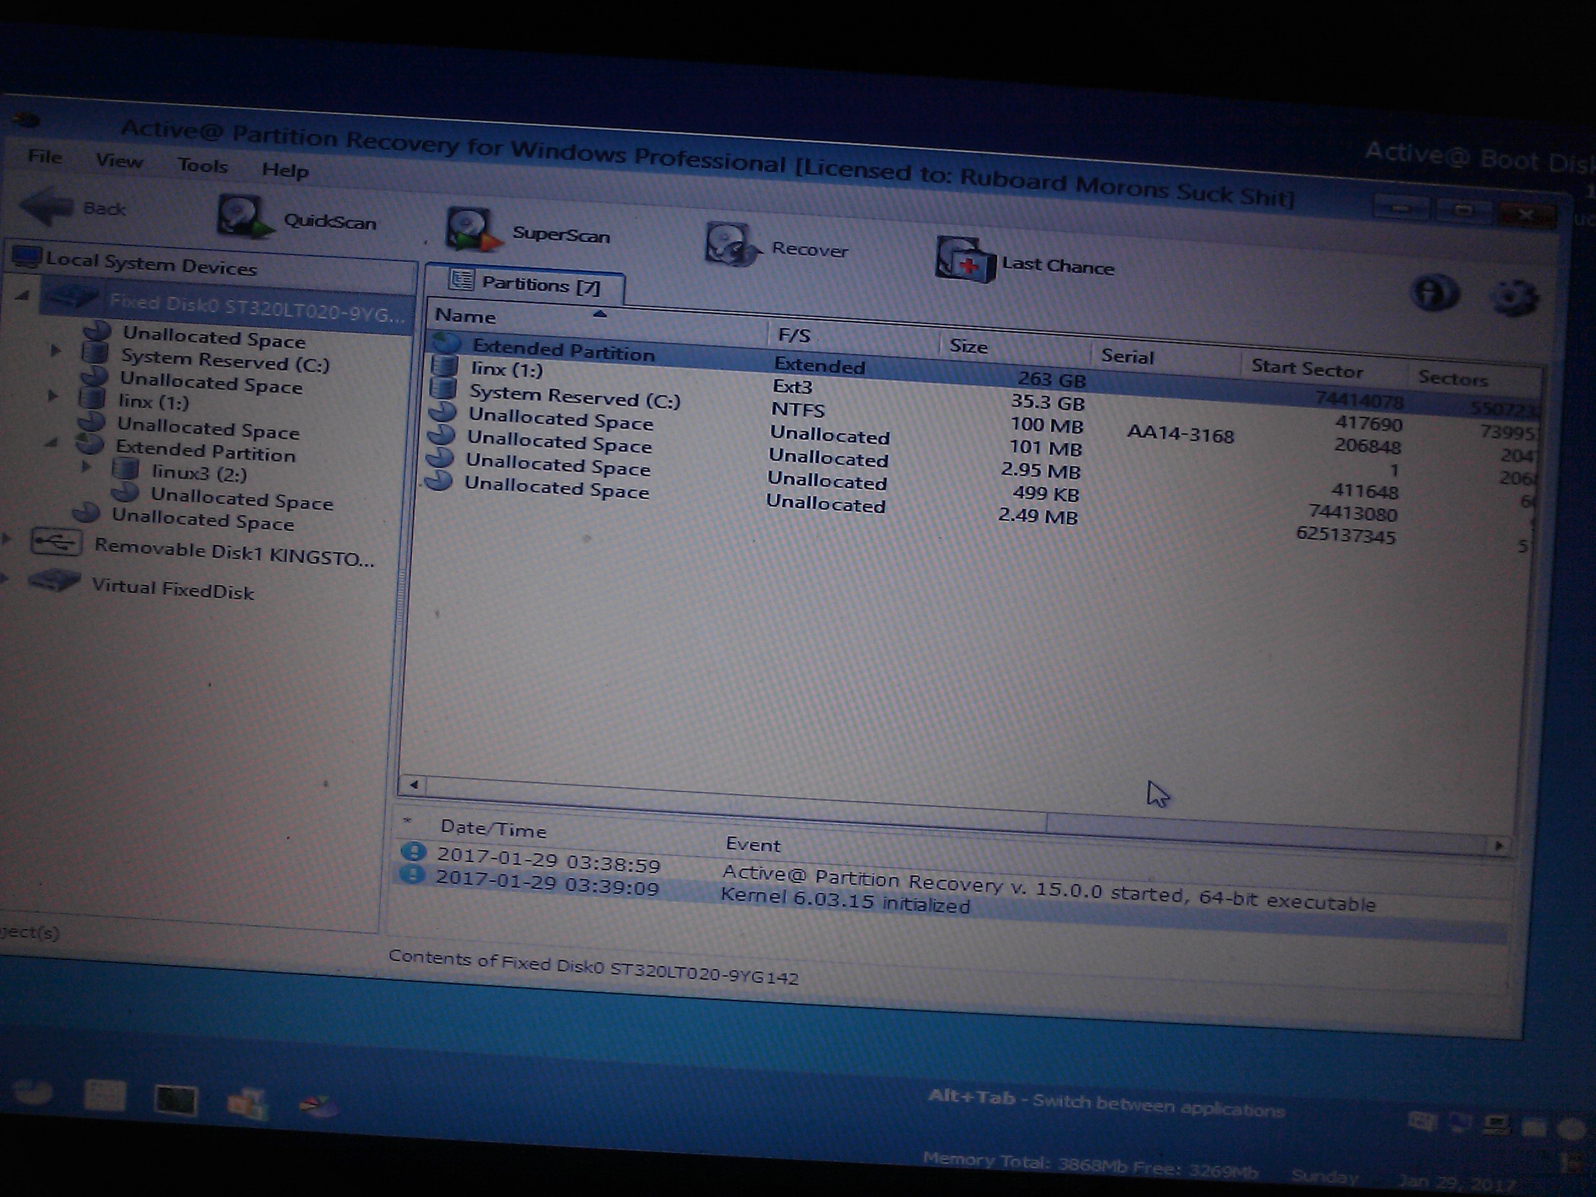This screenshot has height=1197, width=1596.
Task: Expand the linux3 (2:) tree node
Action: click(86, 467)
